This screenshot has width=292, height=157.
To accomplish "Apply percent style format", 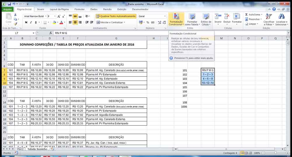I will 148,22.
